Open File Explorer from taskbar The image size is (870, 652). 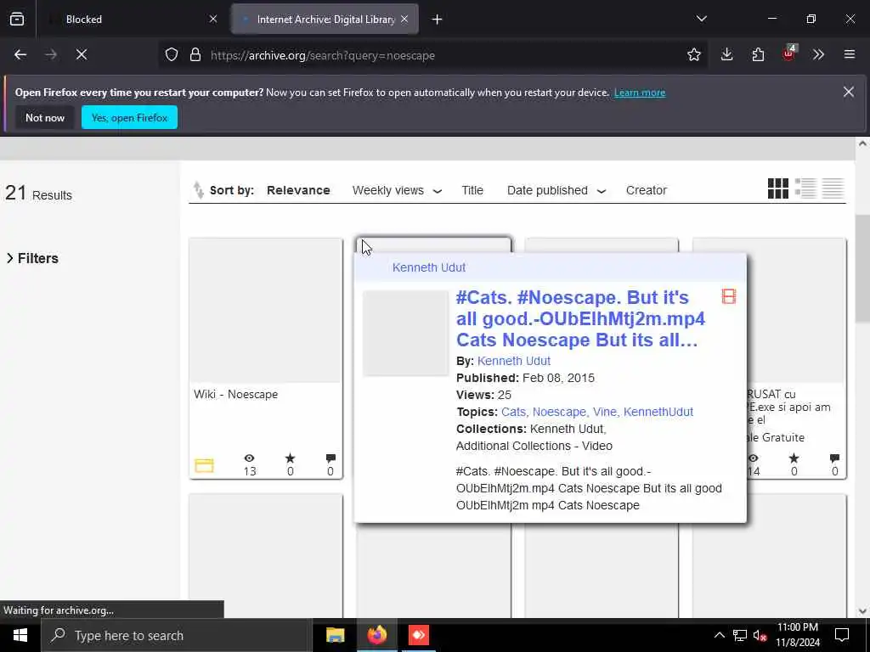335,635
